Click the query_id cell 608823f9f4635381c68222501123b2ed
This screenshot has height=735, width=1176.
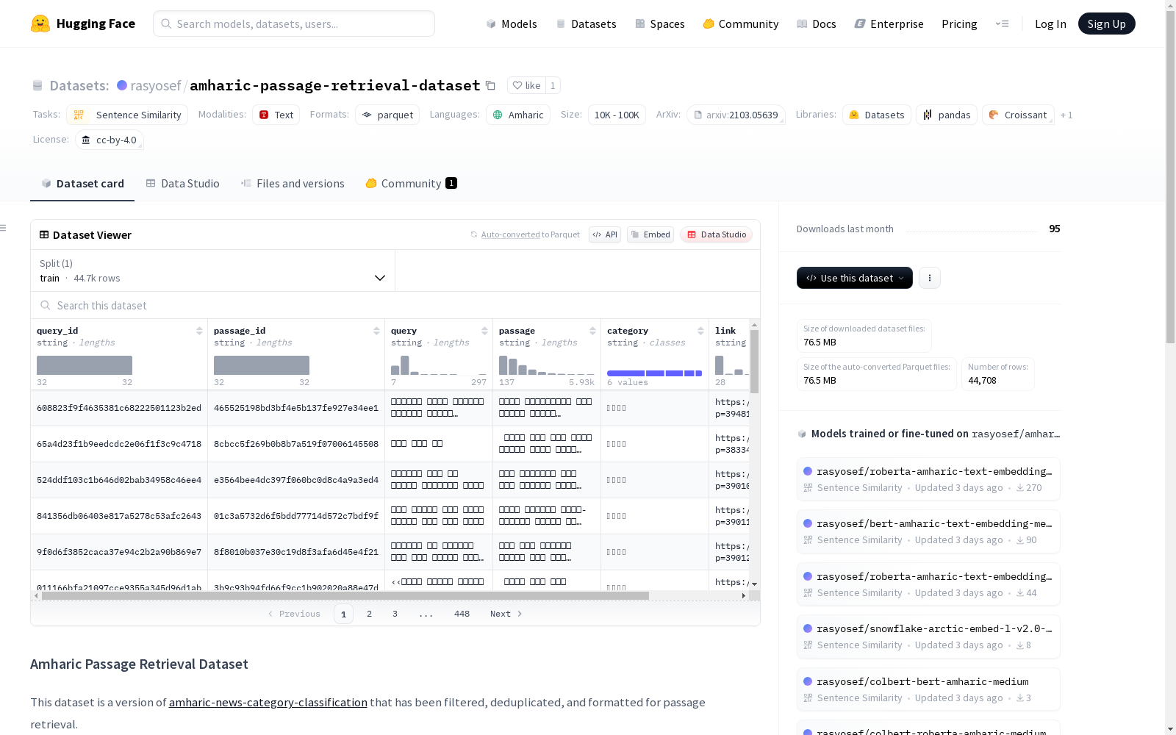(119, 408)
